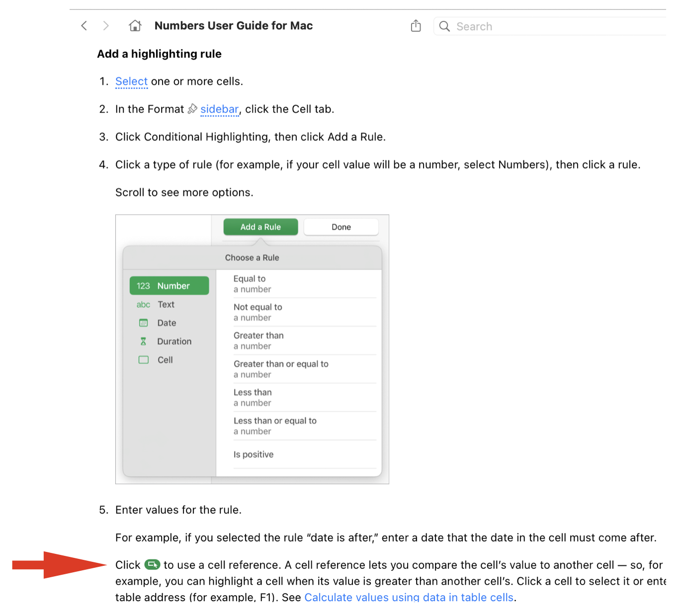The width and height of the screenshot is (686, 614).
Task: Click the 123 icon beside Number
Action: click(143, 286)
